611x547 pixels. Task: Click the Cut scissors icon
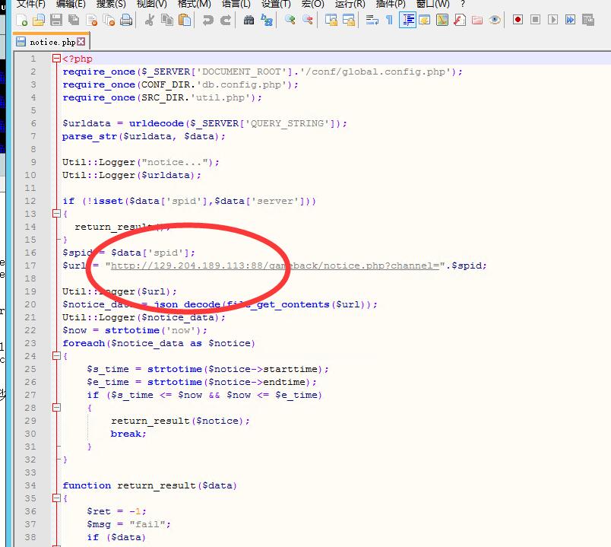[150, 20]
